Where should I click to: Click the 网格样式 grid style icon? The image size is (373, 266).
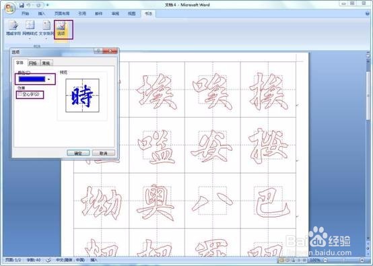point(30,28)
